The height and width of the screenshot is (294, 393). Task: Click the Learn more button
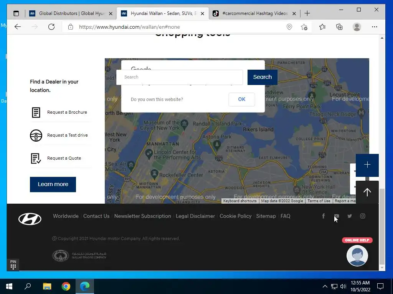[53, 185]
